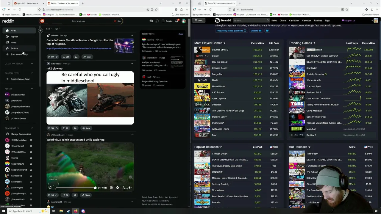Open Explore in Reddit sidebar

pos(20,48)
